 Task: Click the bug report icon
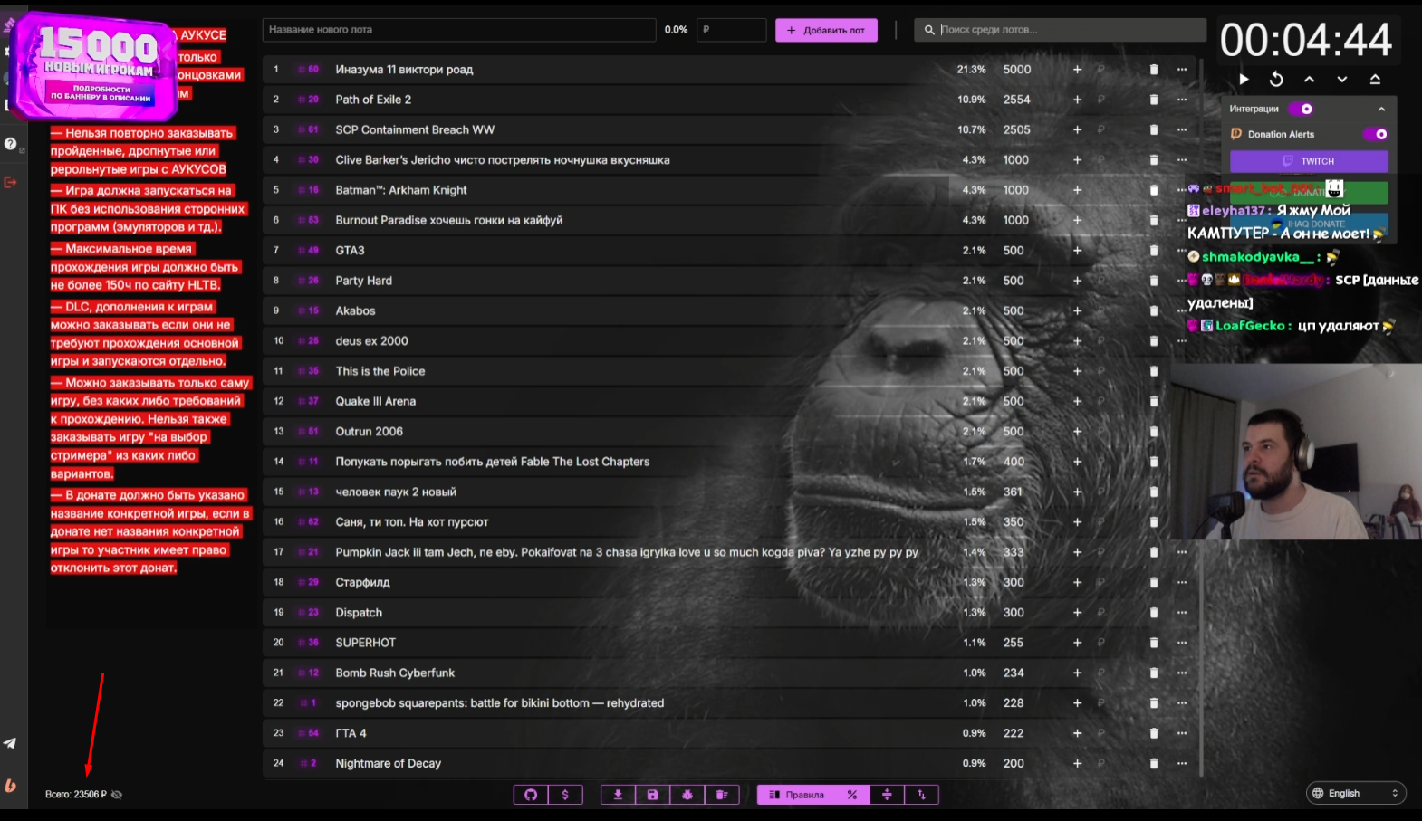click(687, 795)
